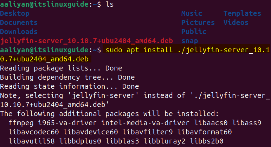Click the Pictures folder entry
This screenshot has height=147, width=271.
[198, 23]
